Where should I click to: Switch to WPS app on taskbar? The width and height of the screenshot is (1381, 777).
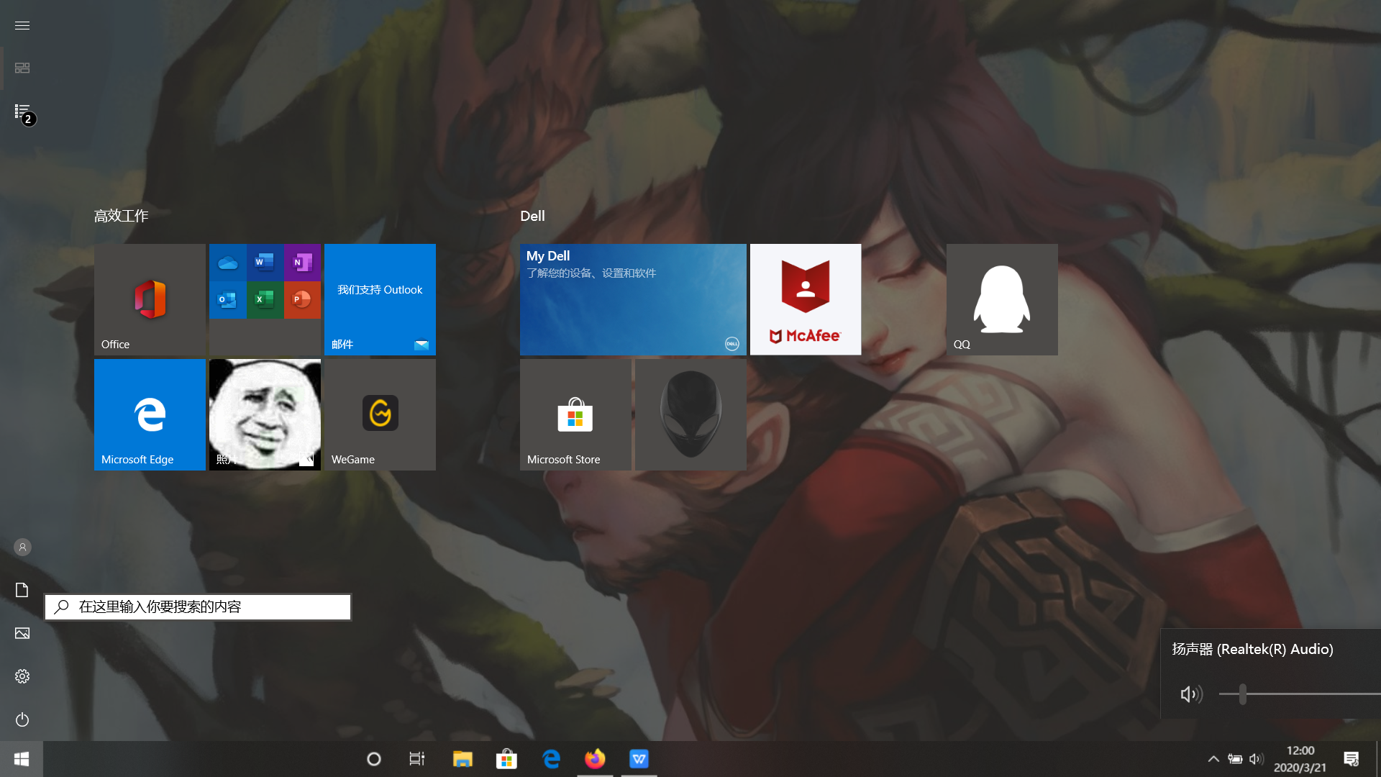[639, 759]
